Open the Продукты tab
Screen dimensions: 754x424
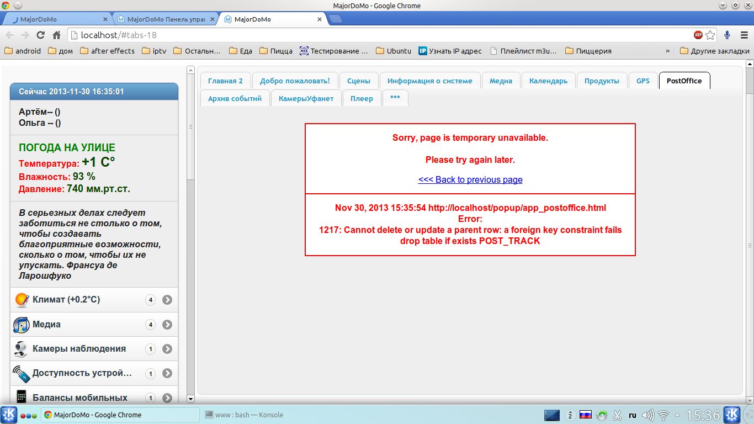point(602,81)
